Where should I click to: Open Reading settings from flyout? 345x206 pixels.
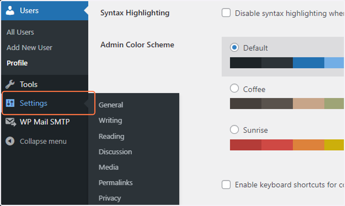click(x=111, y=136)
